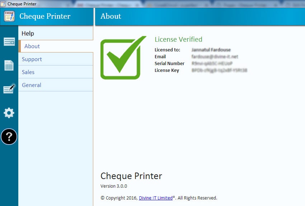Viewport: 305px width, 206px height.
Task: Click the green license checkmark image
Action: click(123, 58)
